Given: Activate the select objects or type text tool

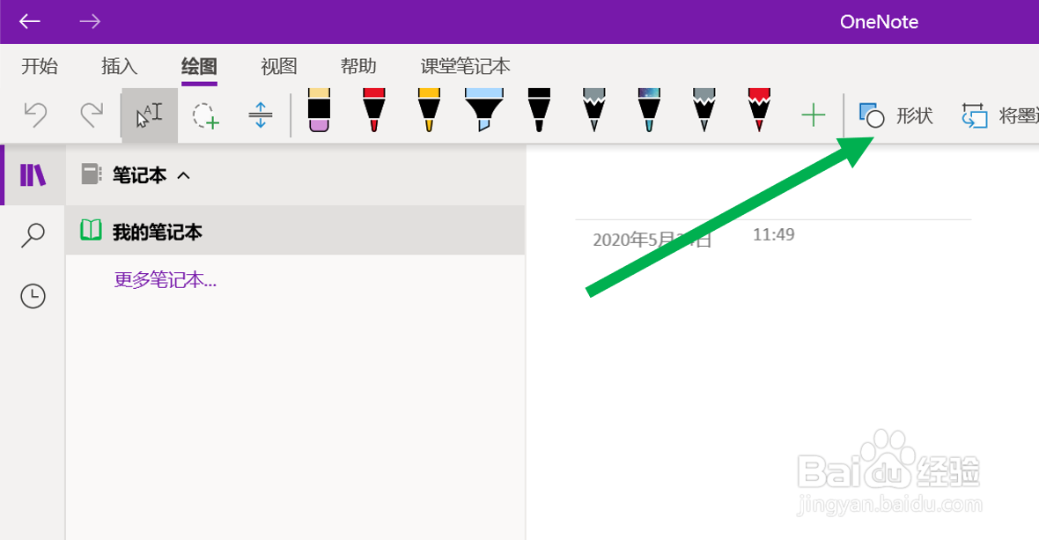Looking at the screenshot, I should coord(149,115).
